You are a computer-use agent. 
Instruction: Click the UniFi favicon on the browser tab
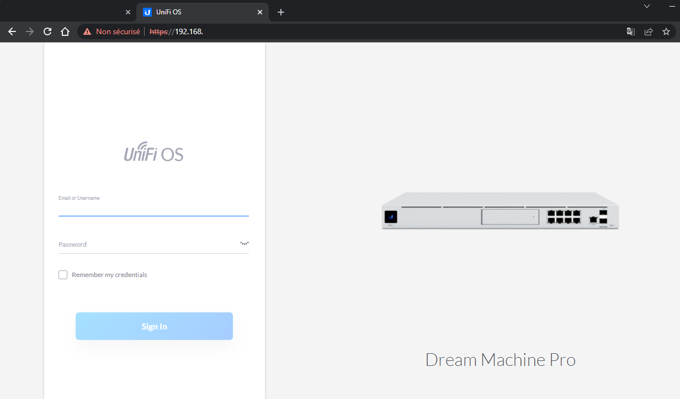(x=147, y=12)
